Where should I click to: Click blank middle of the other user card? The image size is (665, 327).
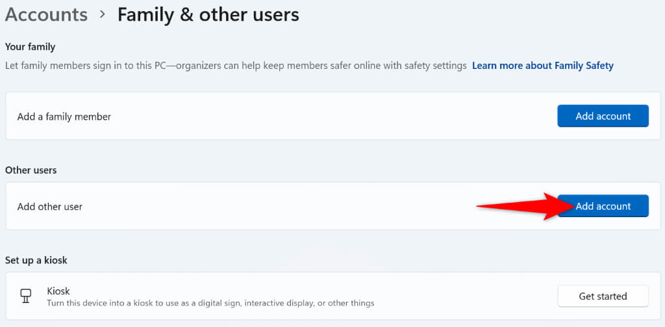tap(292, 207)
